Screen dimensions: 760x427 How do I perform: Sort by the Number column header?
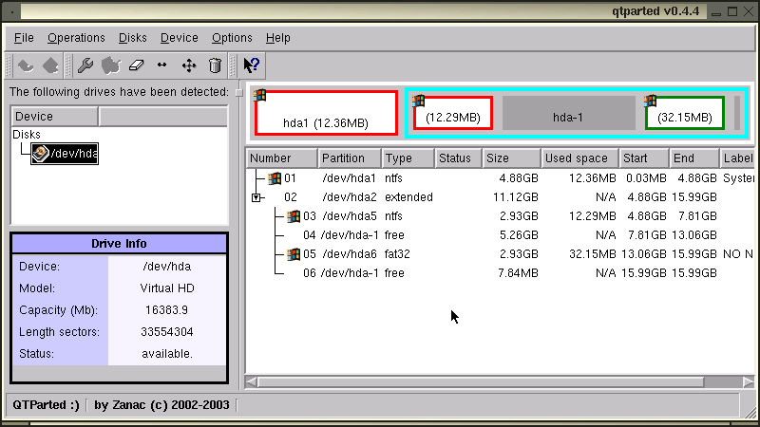coord(281,158)
